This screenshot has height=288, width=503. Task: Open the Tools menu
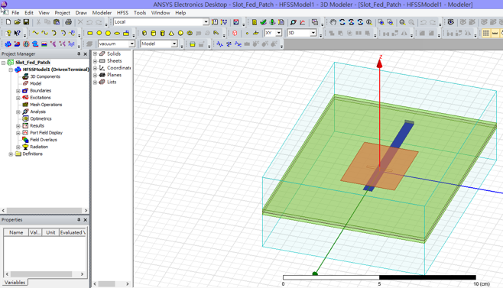[140, 13]
